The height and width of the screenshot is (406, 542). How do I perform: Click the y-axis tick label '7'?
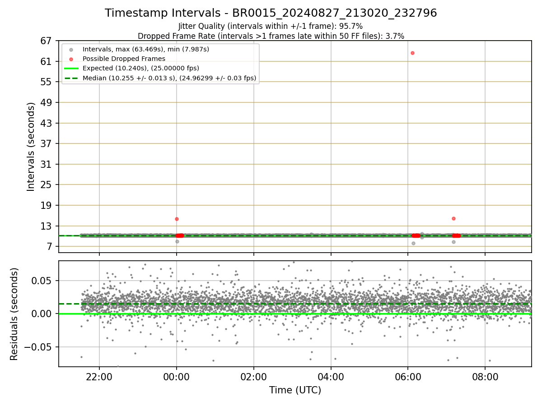[x=50, y=247]
